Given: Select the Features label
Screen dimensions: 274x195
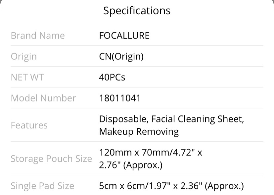Looking at the screenshot, I should 29,125.
